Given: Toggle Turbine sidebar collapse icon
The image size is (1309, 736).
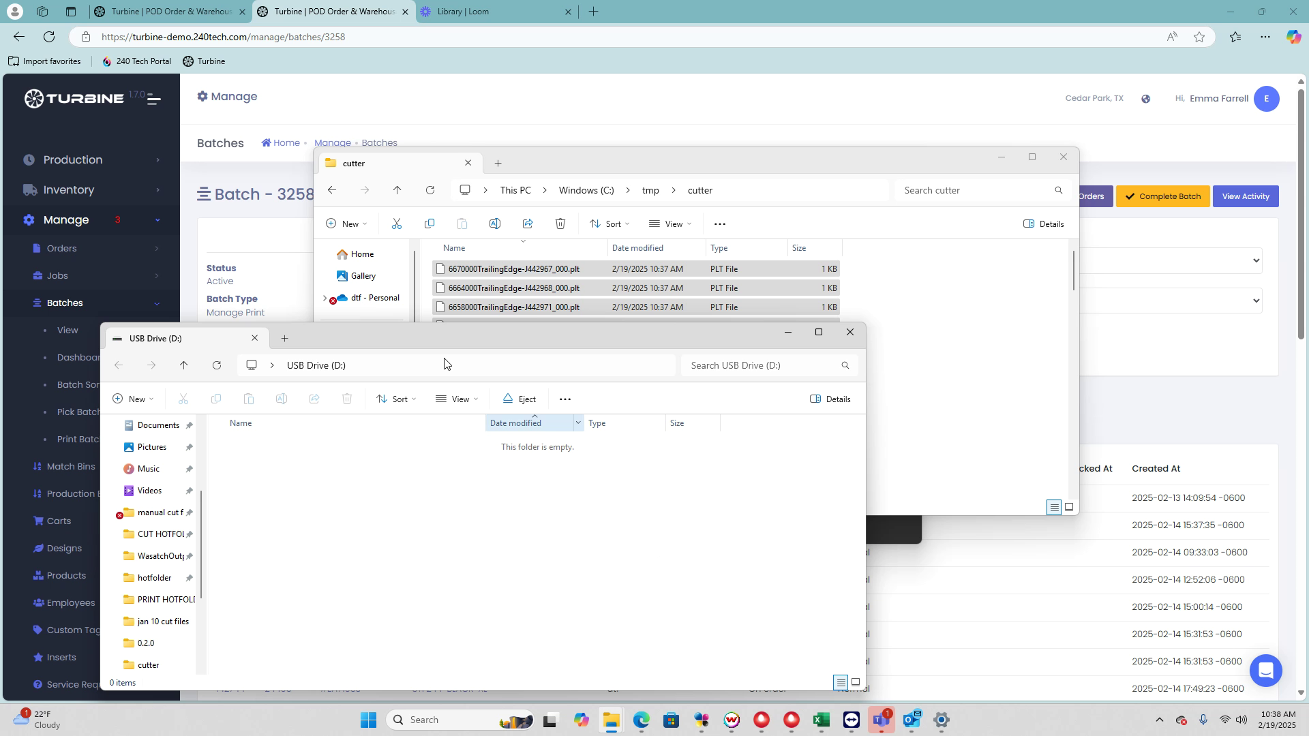Looking at the screenshot, I should 154,99.
